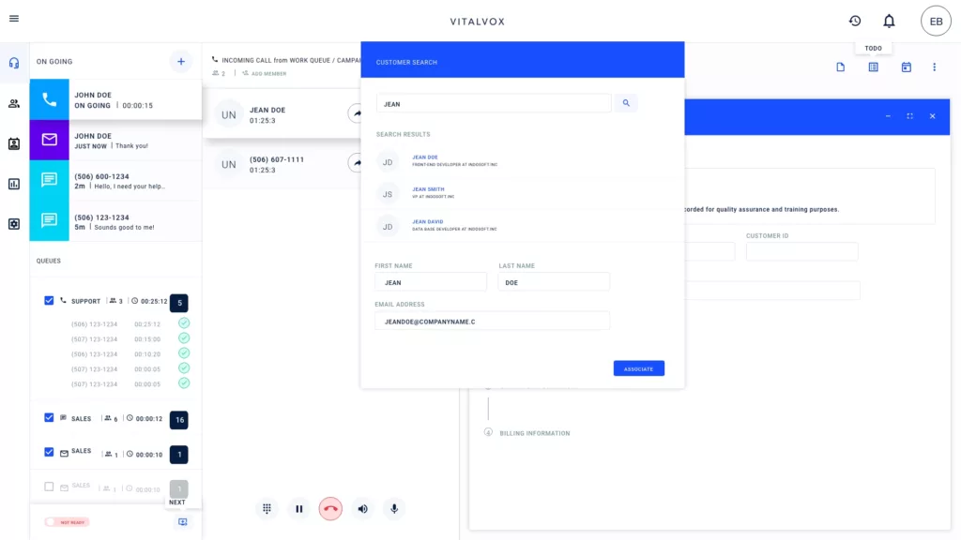The height and width of the screenshot is (540, 961).
Task: Disable the first SALES queue checkbox
Action: (50, 418)
